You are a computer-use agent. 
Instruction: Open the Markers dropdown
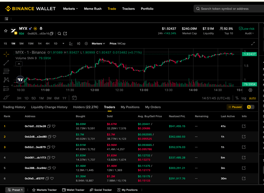coord(98,44)
